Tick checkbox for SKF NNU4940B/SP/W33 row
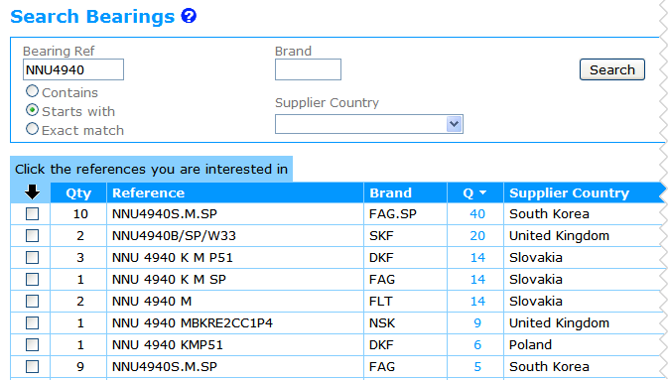 pos(32,236)
